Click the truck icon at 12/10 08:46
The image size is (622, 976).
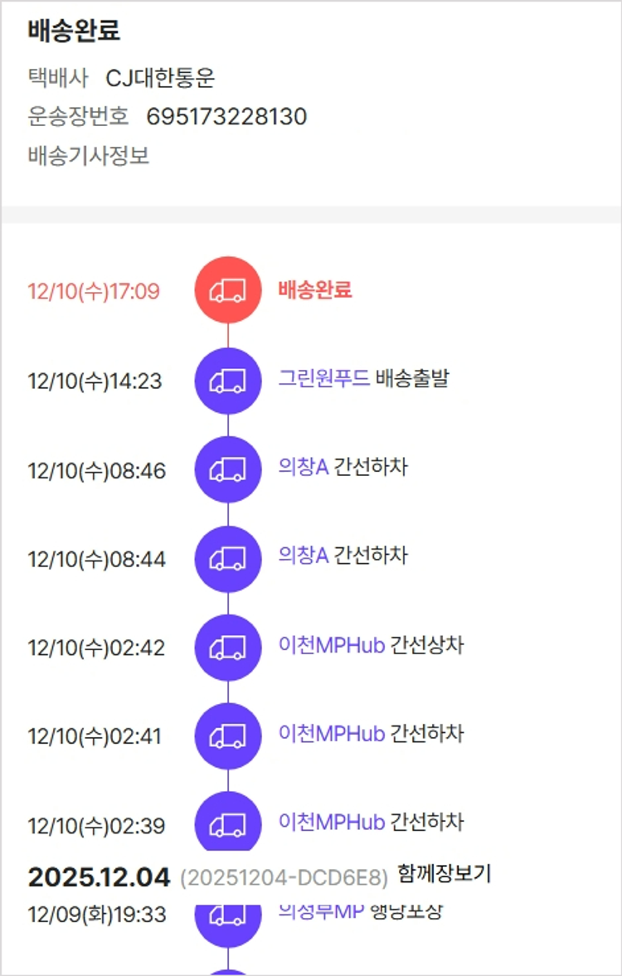(x=228, y=470)
